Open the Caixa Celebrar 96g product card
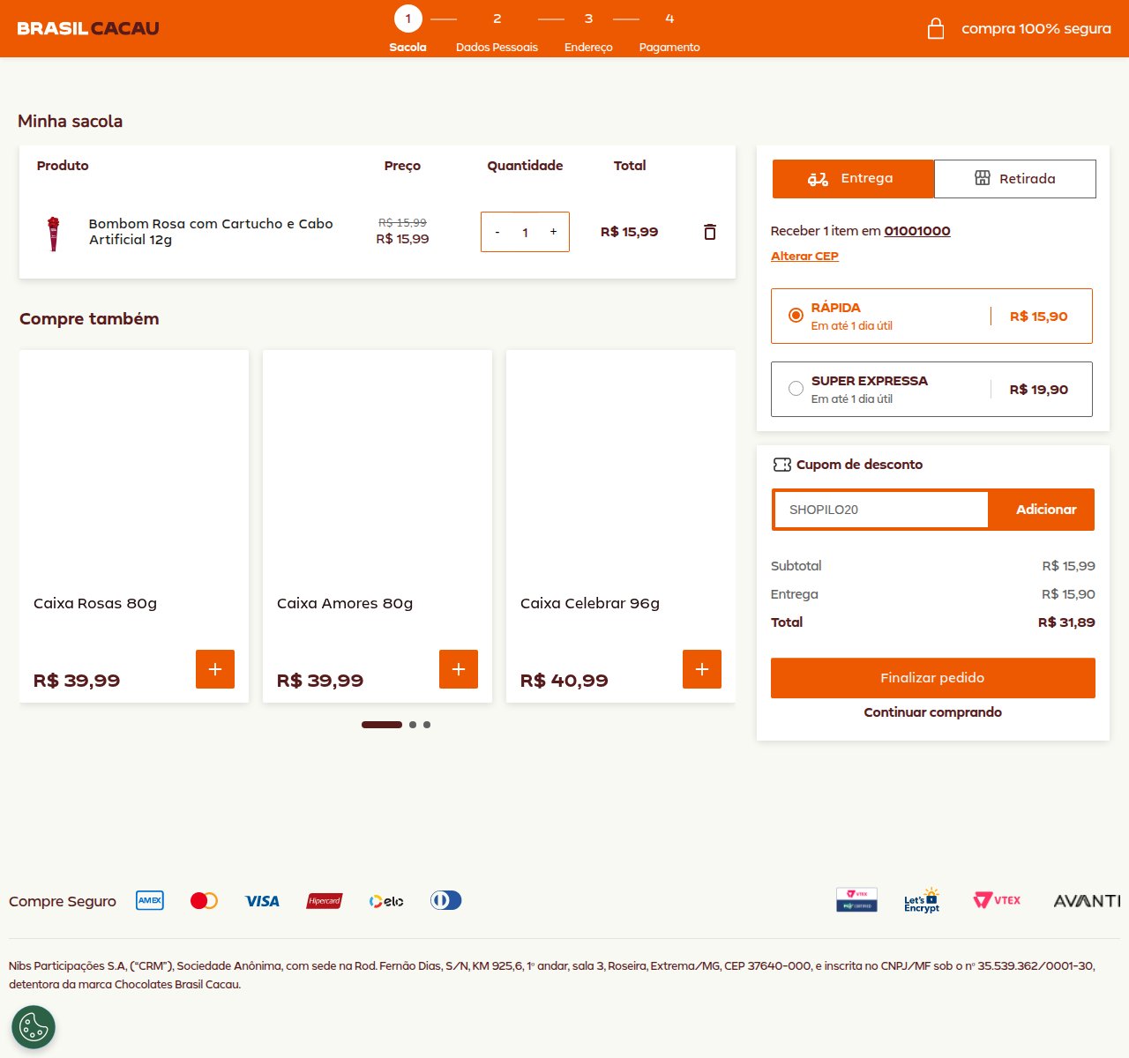The image size is (1129, 1058). click(621, 526)
